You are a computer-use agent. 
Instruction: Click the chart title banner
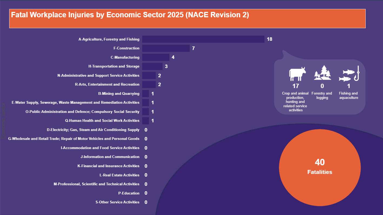(188, 18)
